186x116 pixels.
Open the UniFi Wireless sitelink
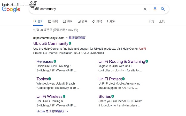[x=49, y=96]
